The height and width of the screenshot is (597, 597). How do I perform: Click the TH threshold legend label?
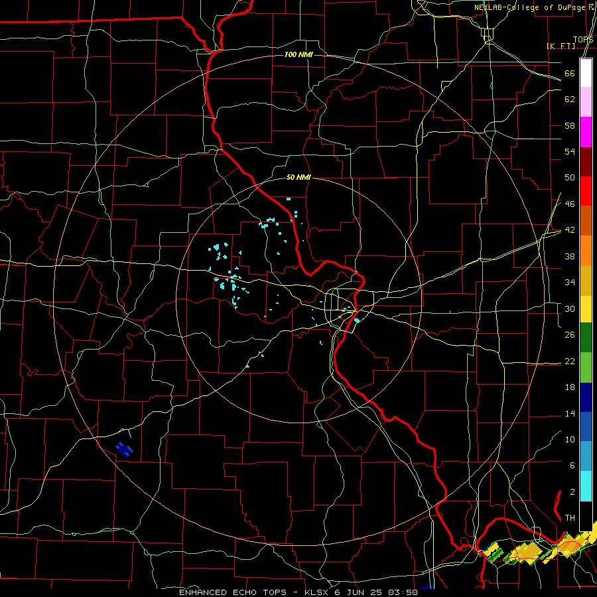pos(570,517)
